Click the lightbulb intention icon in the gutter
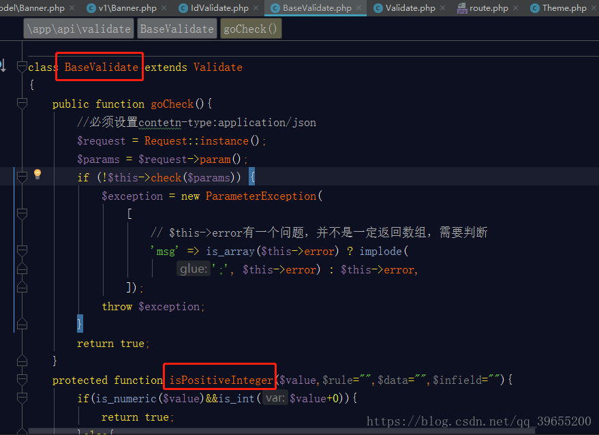This screenshot has width=599, height=435. click(x=37, y=174)
